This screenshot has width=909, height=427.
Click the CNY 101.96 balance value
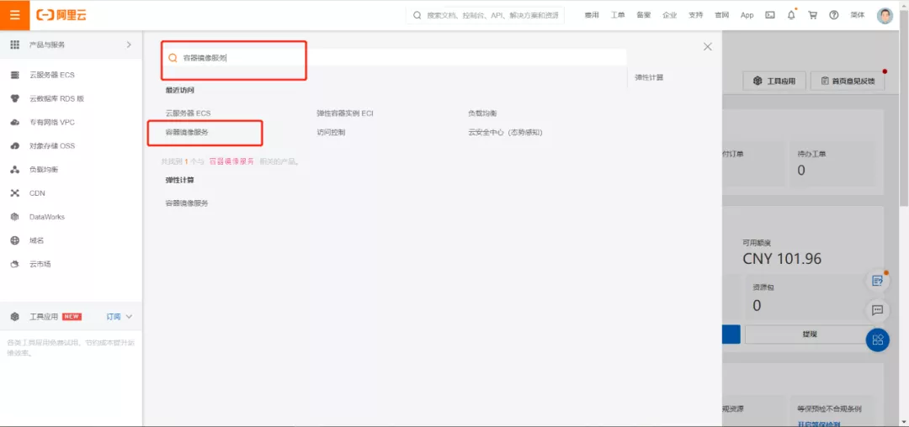click(x=782, y=259)
